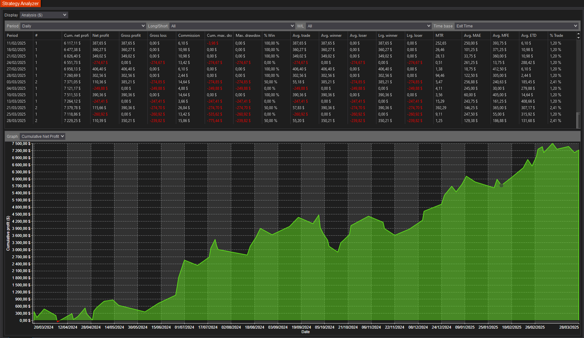Sort by Avg. trade column header
The image size is (584, 338).
(305, 36)
